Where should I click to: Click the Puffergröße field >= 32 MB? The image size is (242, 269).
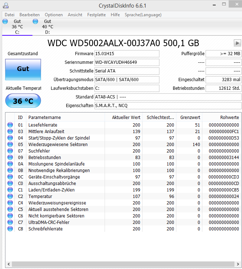point(224,54)
